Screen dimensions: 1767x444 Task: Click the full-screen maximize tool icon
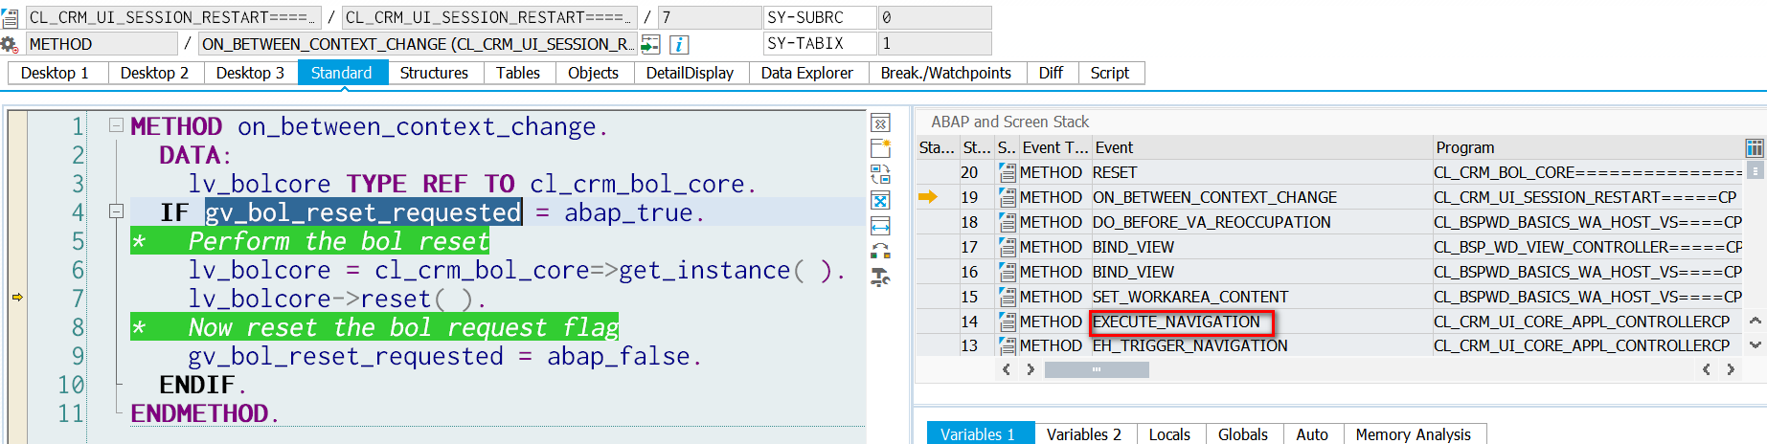pyautogui.click(x=880, y=200)
